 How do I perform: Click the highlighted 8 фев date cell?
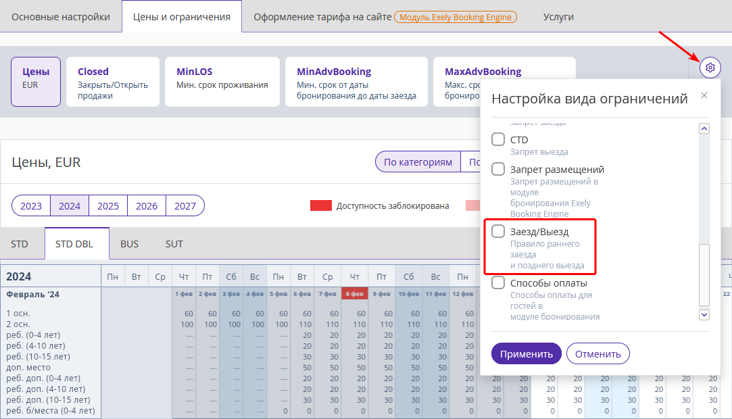pyautogui.click(x=355, y=294)
